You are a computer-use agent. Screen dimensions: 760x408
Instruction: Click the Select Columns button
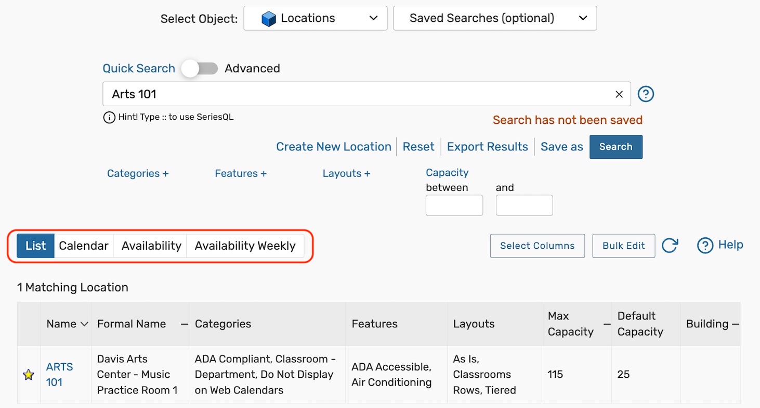click(x=537, y=246)
